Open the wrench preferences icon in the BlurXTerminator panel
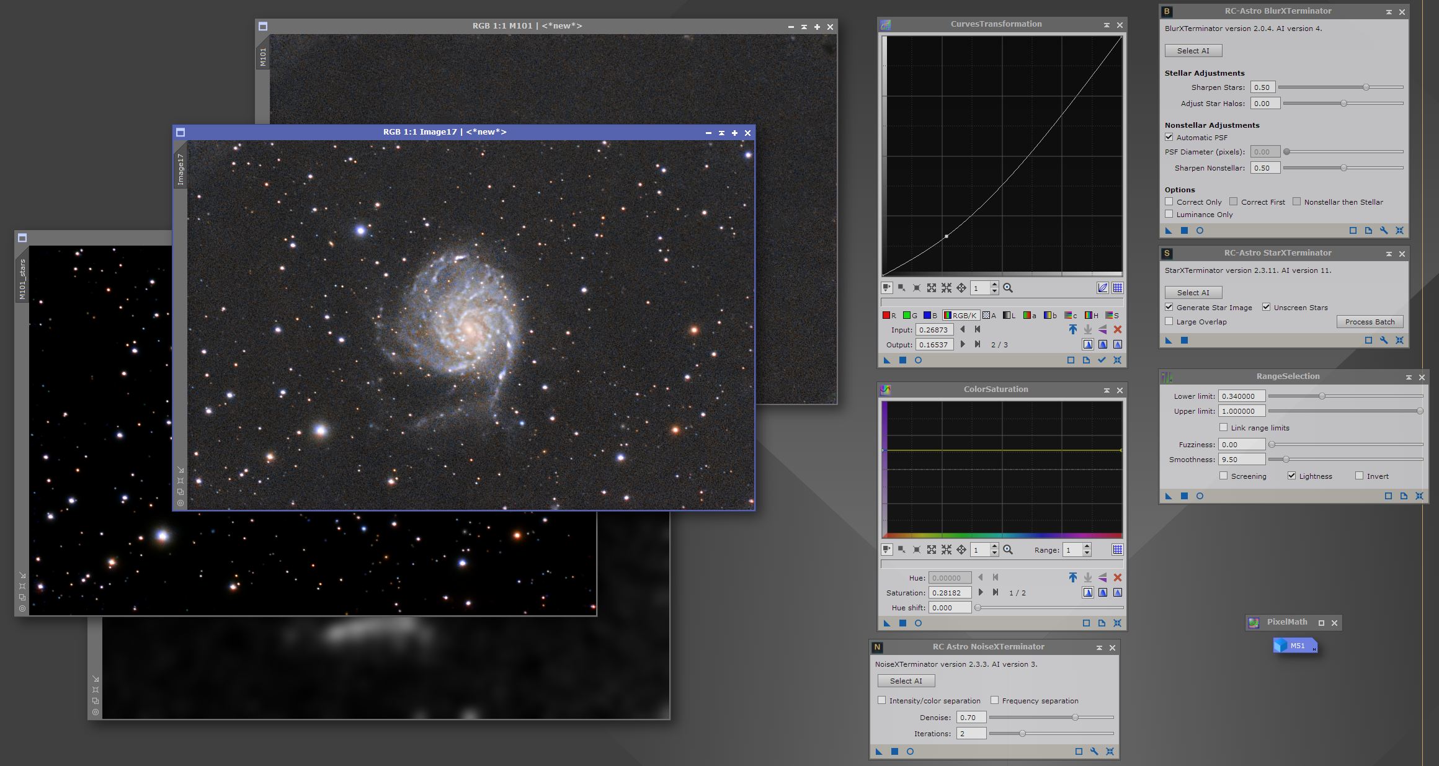Image resolution: width=1439 pixels, height=766 pixels. pyautogui.click(x=1384, y=231)
